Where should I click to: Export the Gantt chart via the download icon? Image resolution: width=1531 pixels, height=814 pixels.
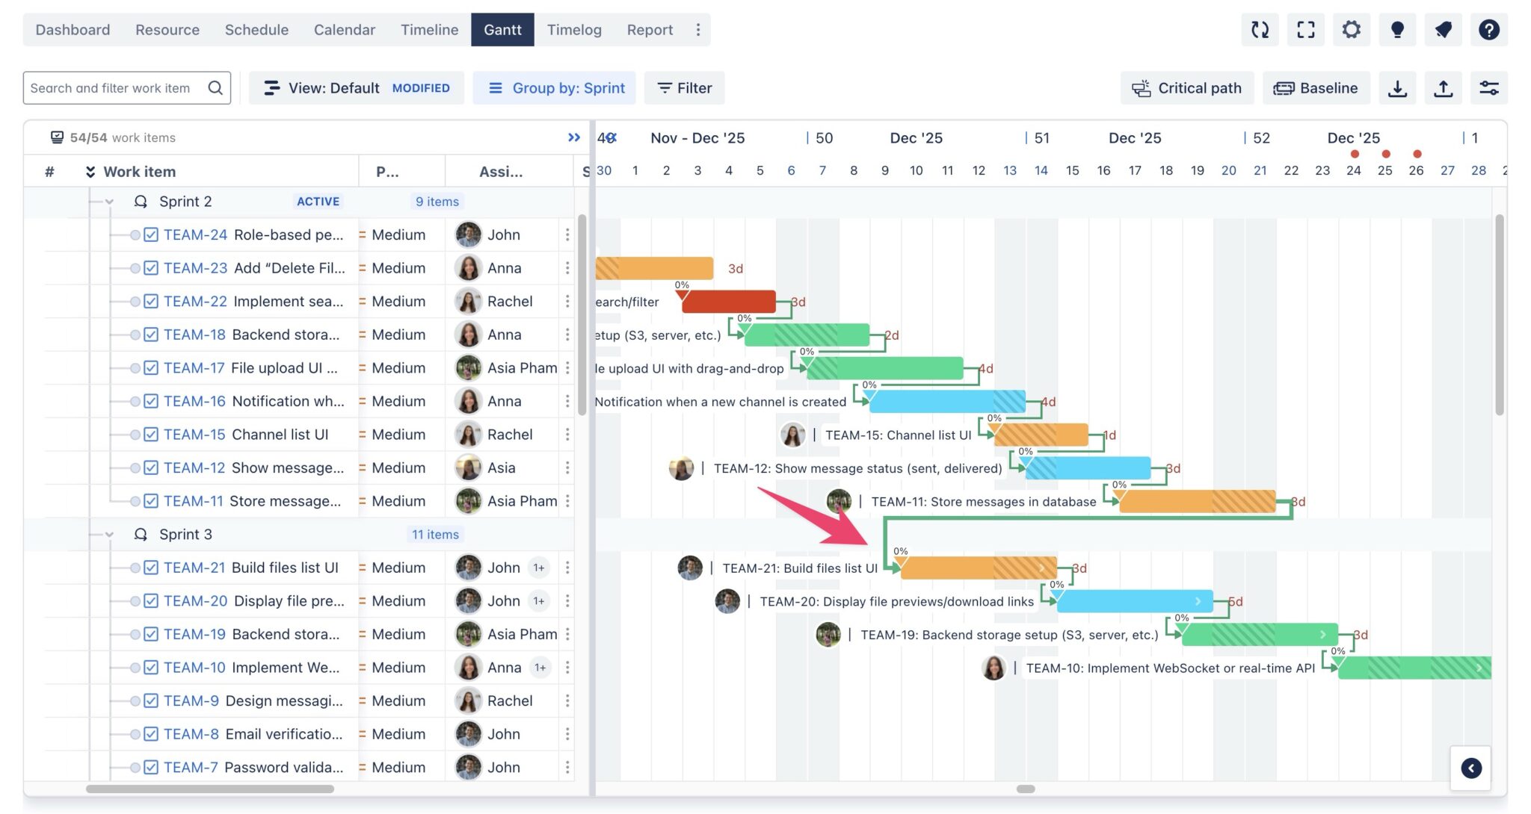(x=1397, y=87)
